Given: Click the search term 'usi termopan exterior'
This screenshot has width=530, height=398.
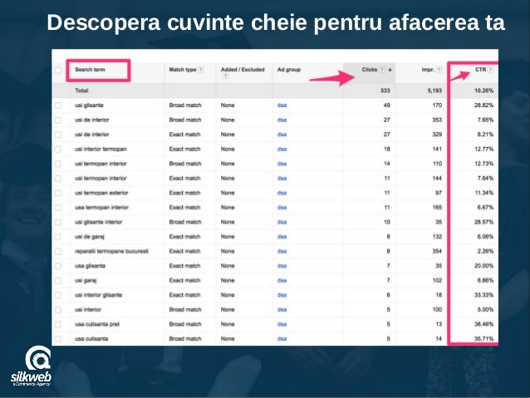Looking at the screenshot, I should (101, 193).
